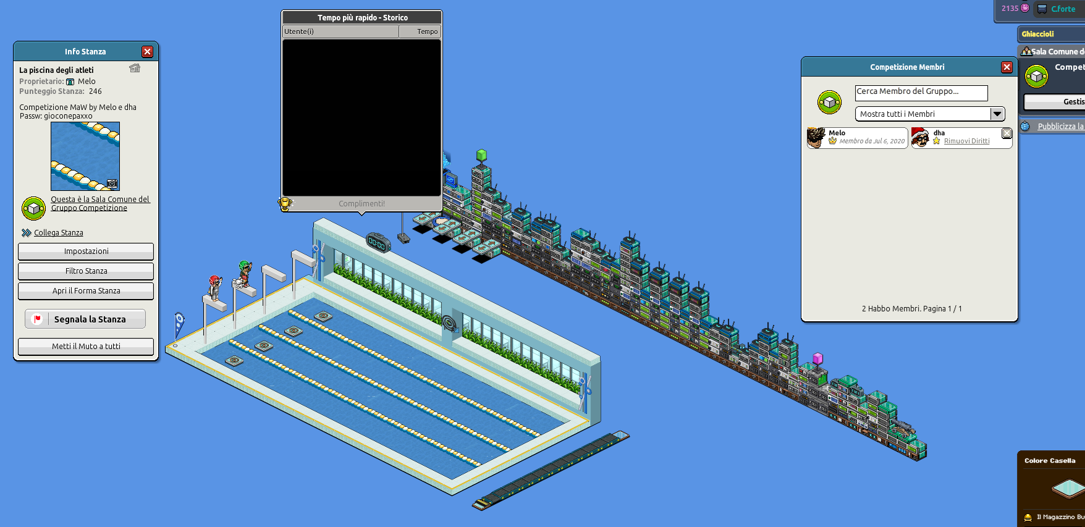The image size is (1085, 527).
Task: Click the pink cube atop the furniture stack
Action: click(817, 358)
